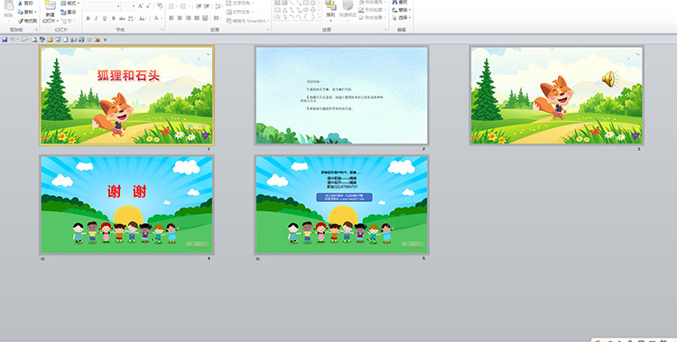Open the Section menu in Slides group

69,21
